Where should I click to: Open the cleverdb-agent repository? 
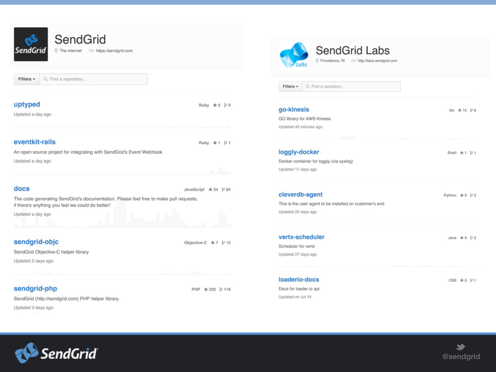300,194
